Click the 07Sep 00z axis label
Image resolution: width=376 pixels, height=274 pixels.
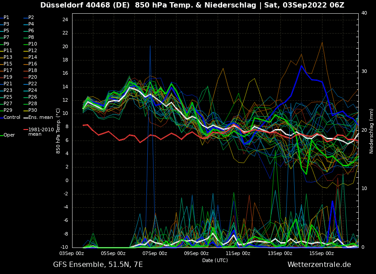[x=155, y=254]
